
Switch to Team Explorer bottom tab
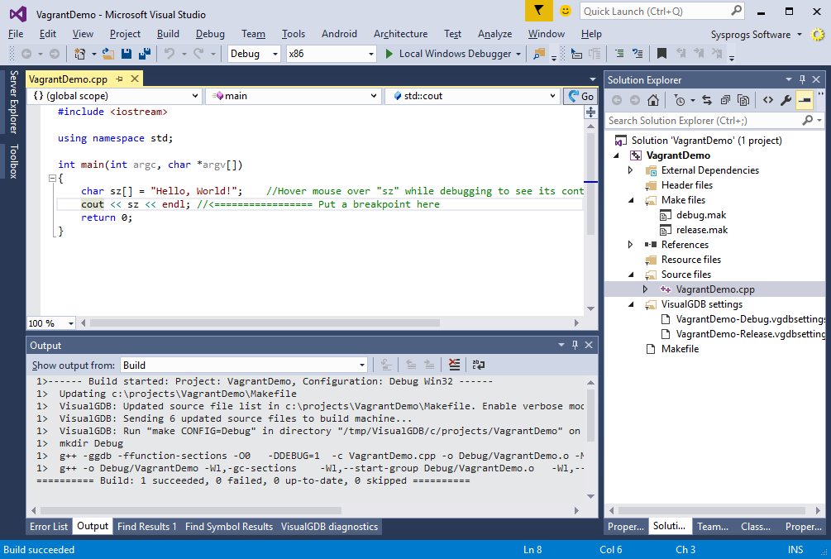click(712, 526)
